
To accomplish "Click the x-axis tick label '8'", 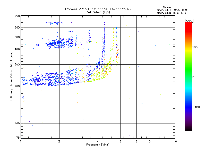I will point(136,141).
